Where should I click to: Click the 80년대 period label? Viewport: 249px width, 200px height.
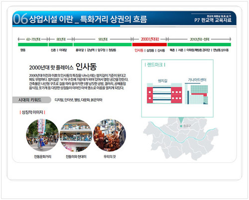coord(61,39)
